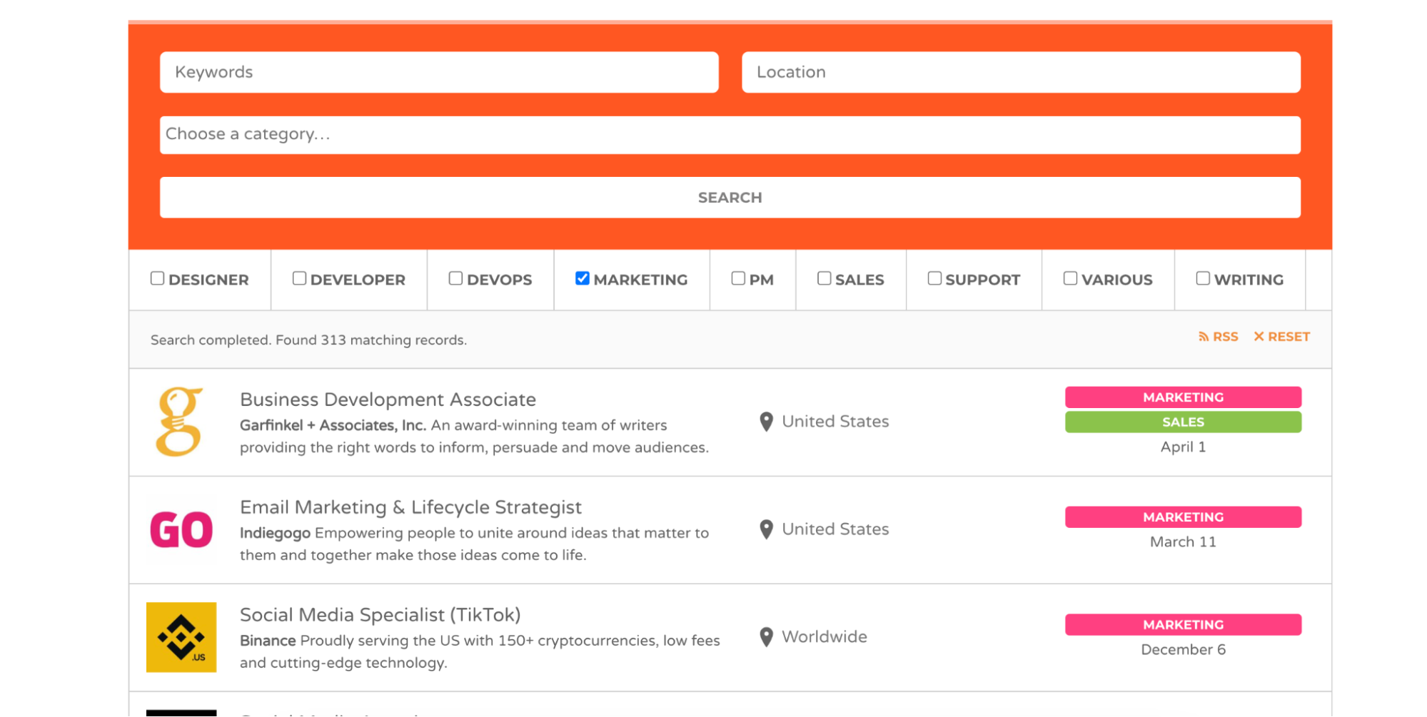
Task: Open the Choose a category dropdown
Action: (730, 135)
